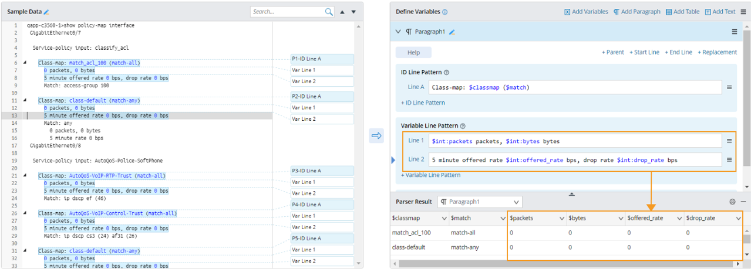Image resolution: width=751 pixels, height=269 pixels.
Task: Select the P1-ID Line A label
Action: pyautogui.click(x=322, y=59)
